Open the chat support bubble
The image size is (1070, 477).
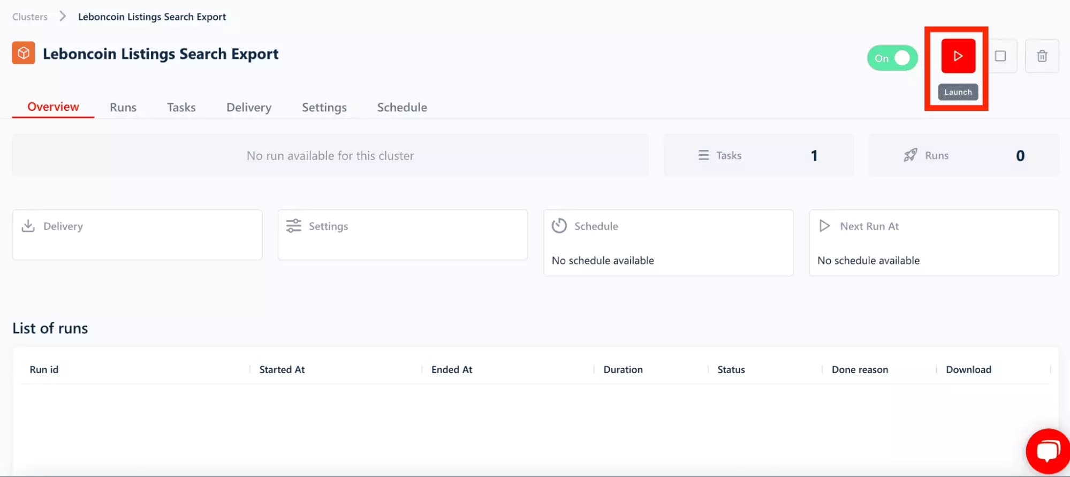1047,451
